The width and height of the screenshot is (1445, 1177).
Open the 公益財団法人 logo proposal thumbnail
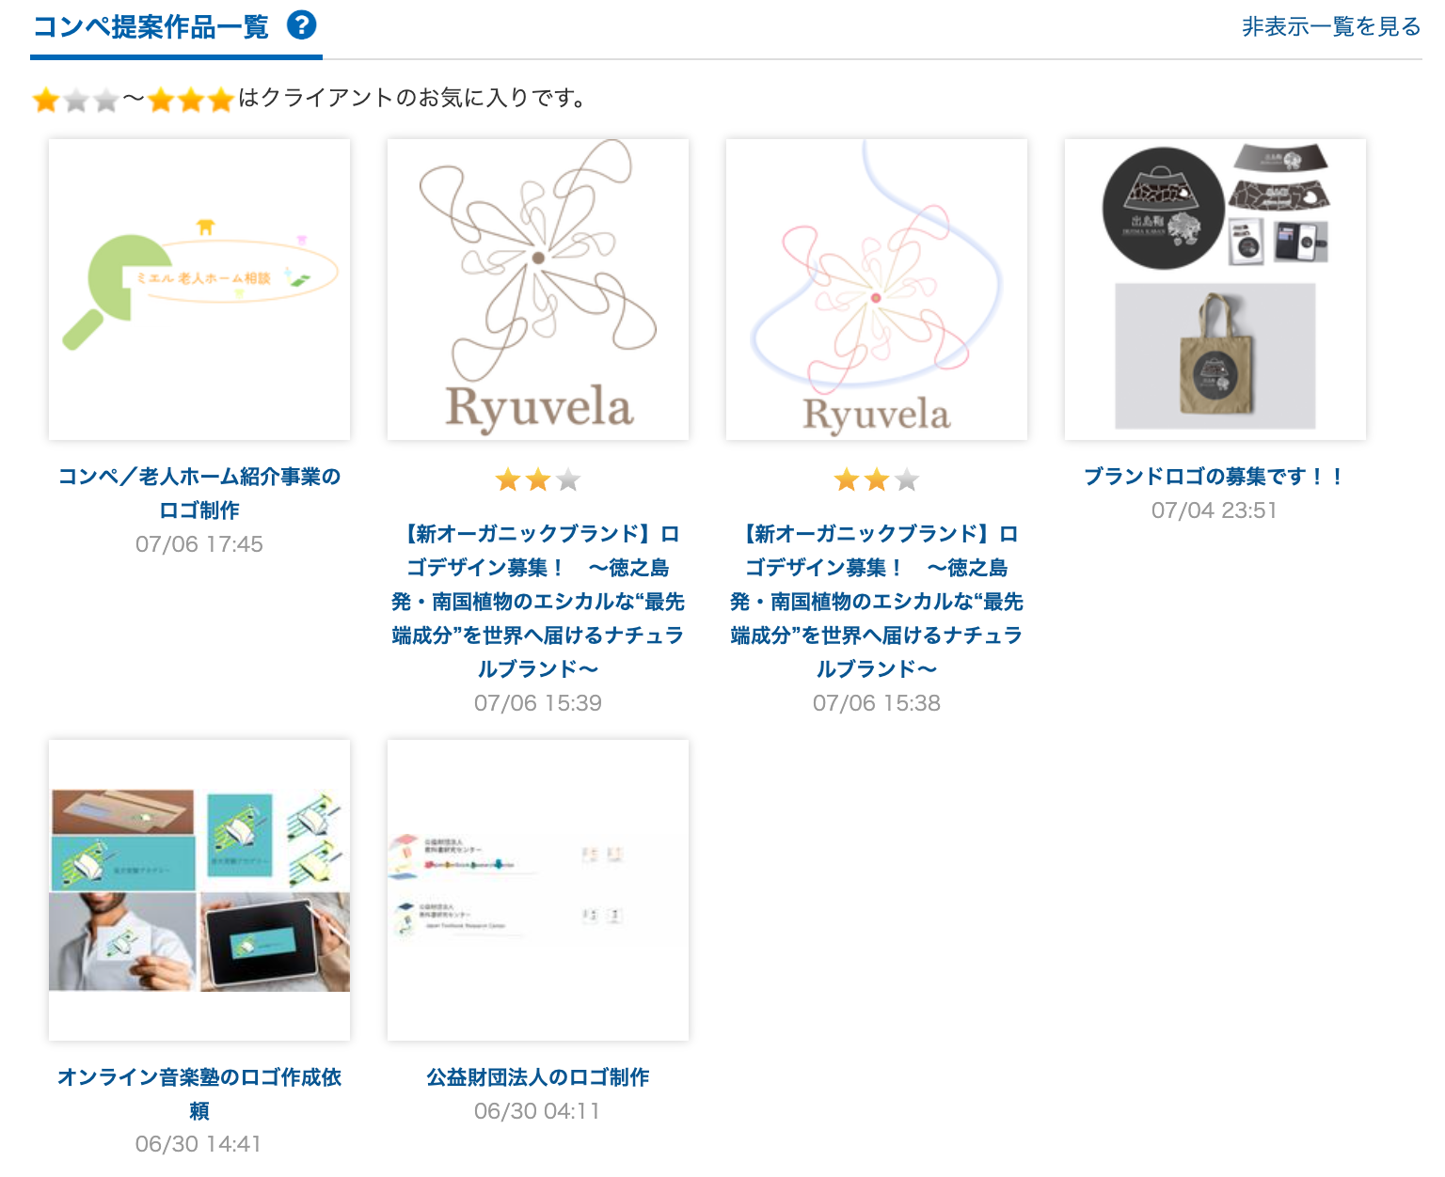(x=538, y=889)
